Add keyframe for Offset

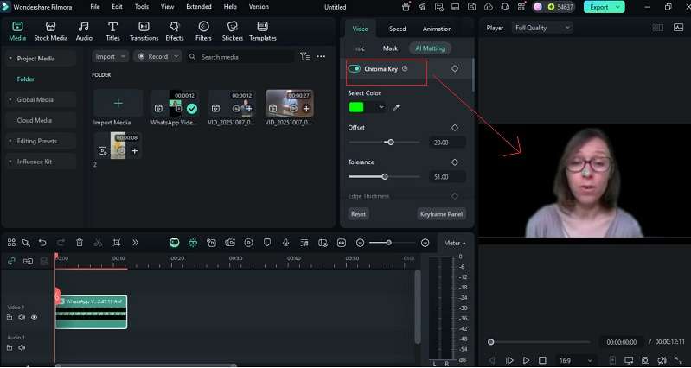[455, 128]
